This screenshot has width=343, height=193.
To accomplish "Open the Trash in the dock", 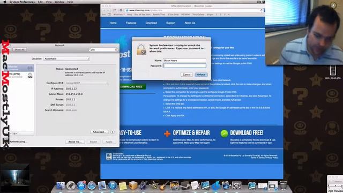I will (x=284, y=185).
